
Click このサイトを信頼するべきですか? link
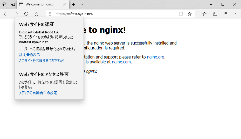(42, 61)
